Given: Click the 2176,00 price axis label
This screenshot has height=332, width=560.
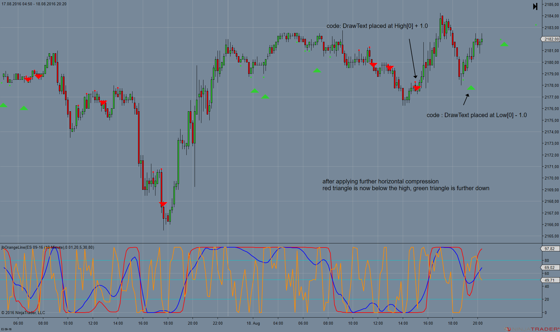Looking at the screenshot, I should coord(551,109).
